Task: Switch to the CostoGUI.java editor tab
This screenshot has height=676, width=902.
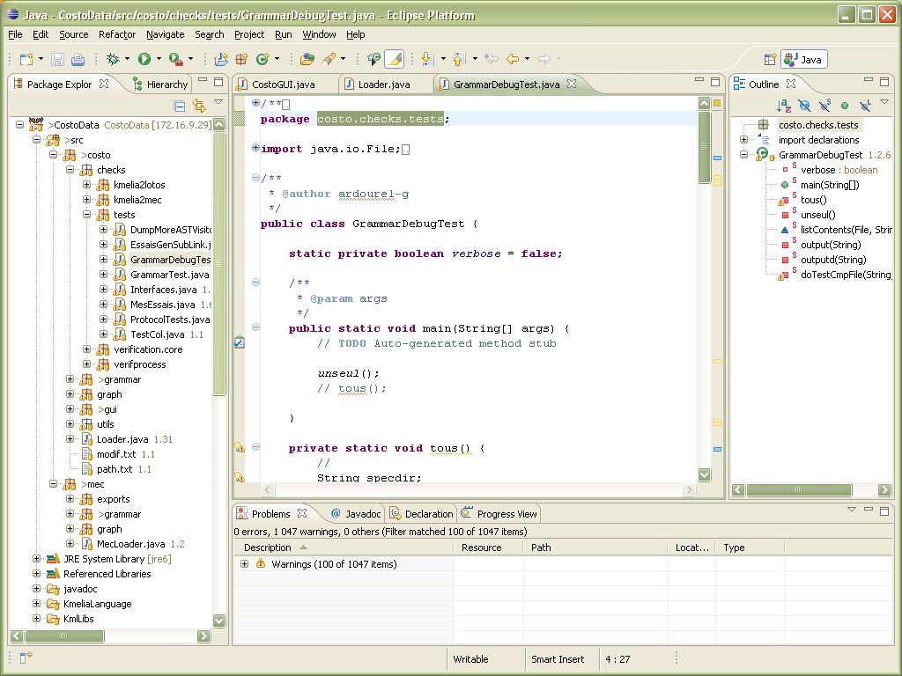Action: [x=283, y=84]
